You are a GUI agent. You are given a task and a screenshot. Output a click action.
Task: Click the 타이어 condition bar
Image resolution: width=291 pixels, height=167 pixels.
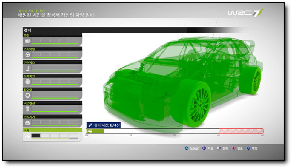55,96
